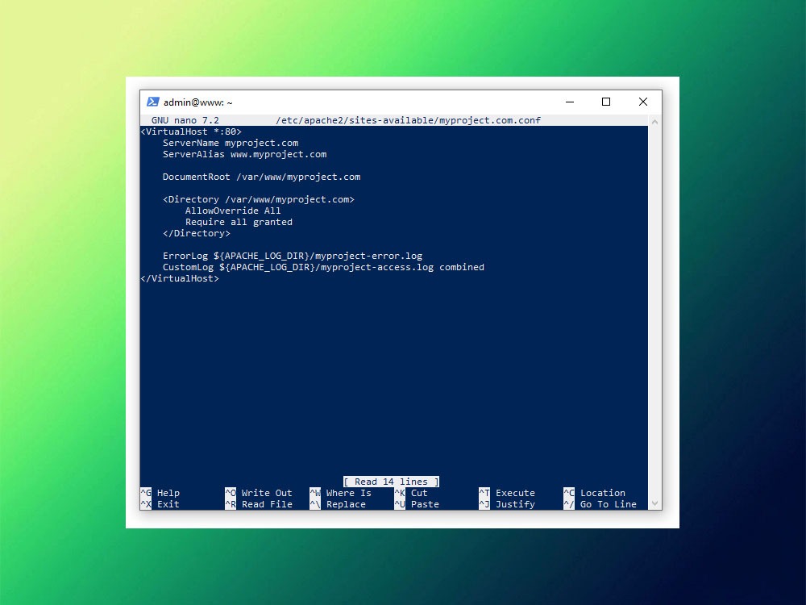Click the ^K Cut shortcut
Image resolution: width=806 pixels, height=605 pixels.
point(411,493)
